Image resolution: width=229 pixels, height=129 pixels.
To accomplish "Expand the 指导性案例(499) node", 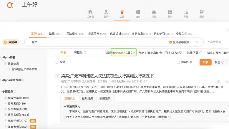I will tap(5, 98).
